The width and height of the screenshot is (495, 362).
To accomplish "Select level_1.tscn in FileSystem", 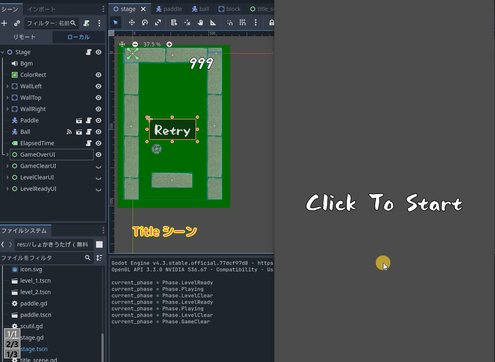I will pos(35,281).
